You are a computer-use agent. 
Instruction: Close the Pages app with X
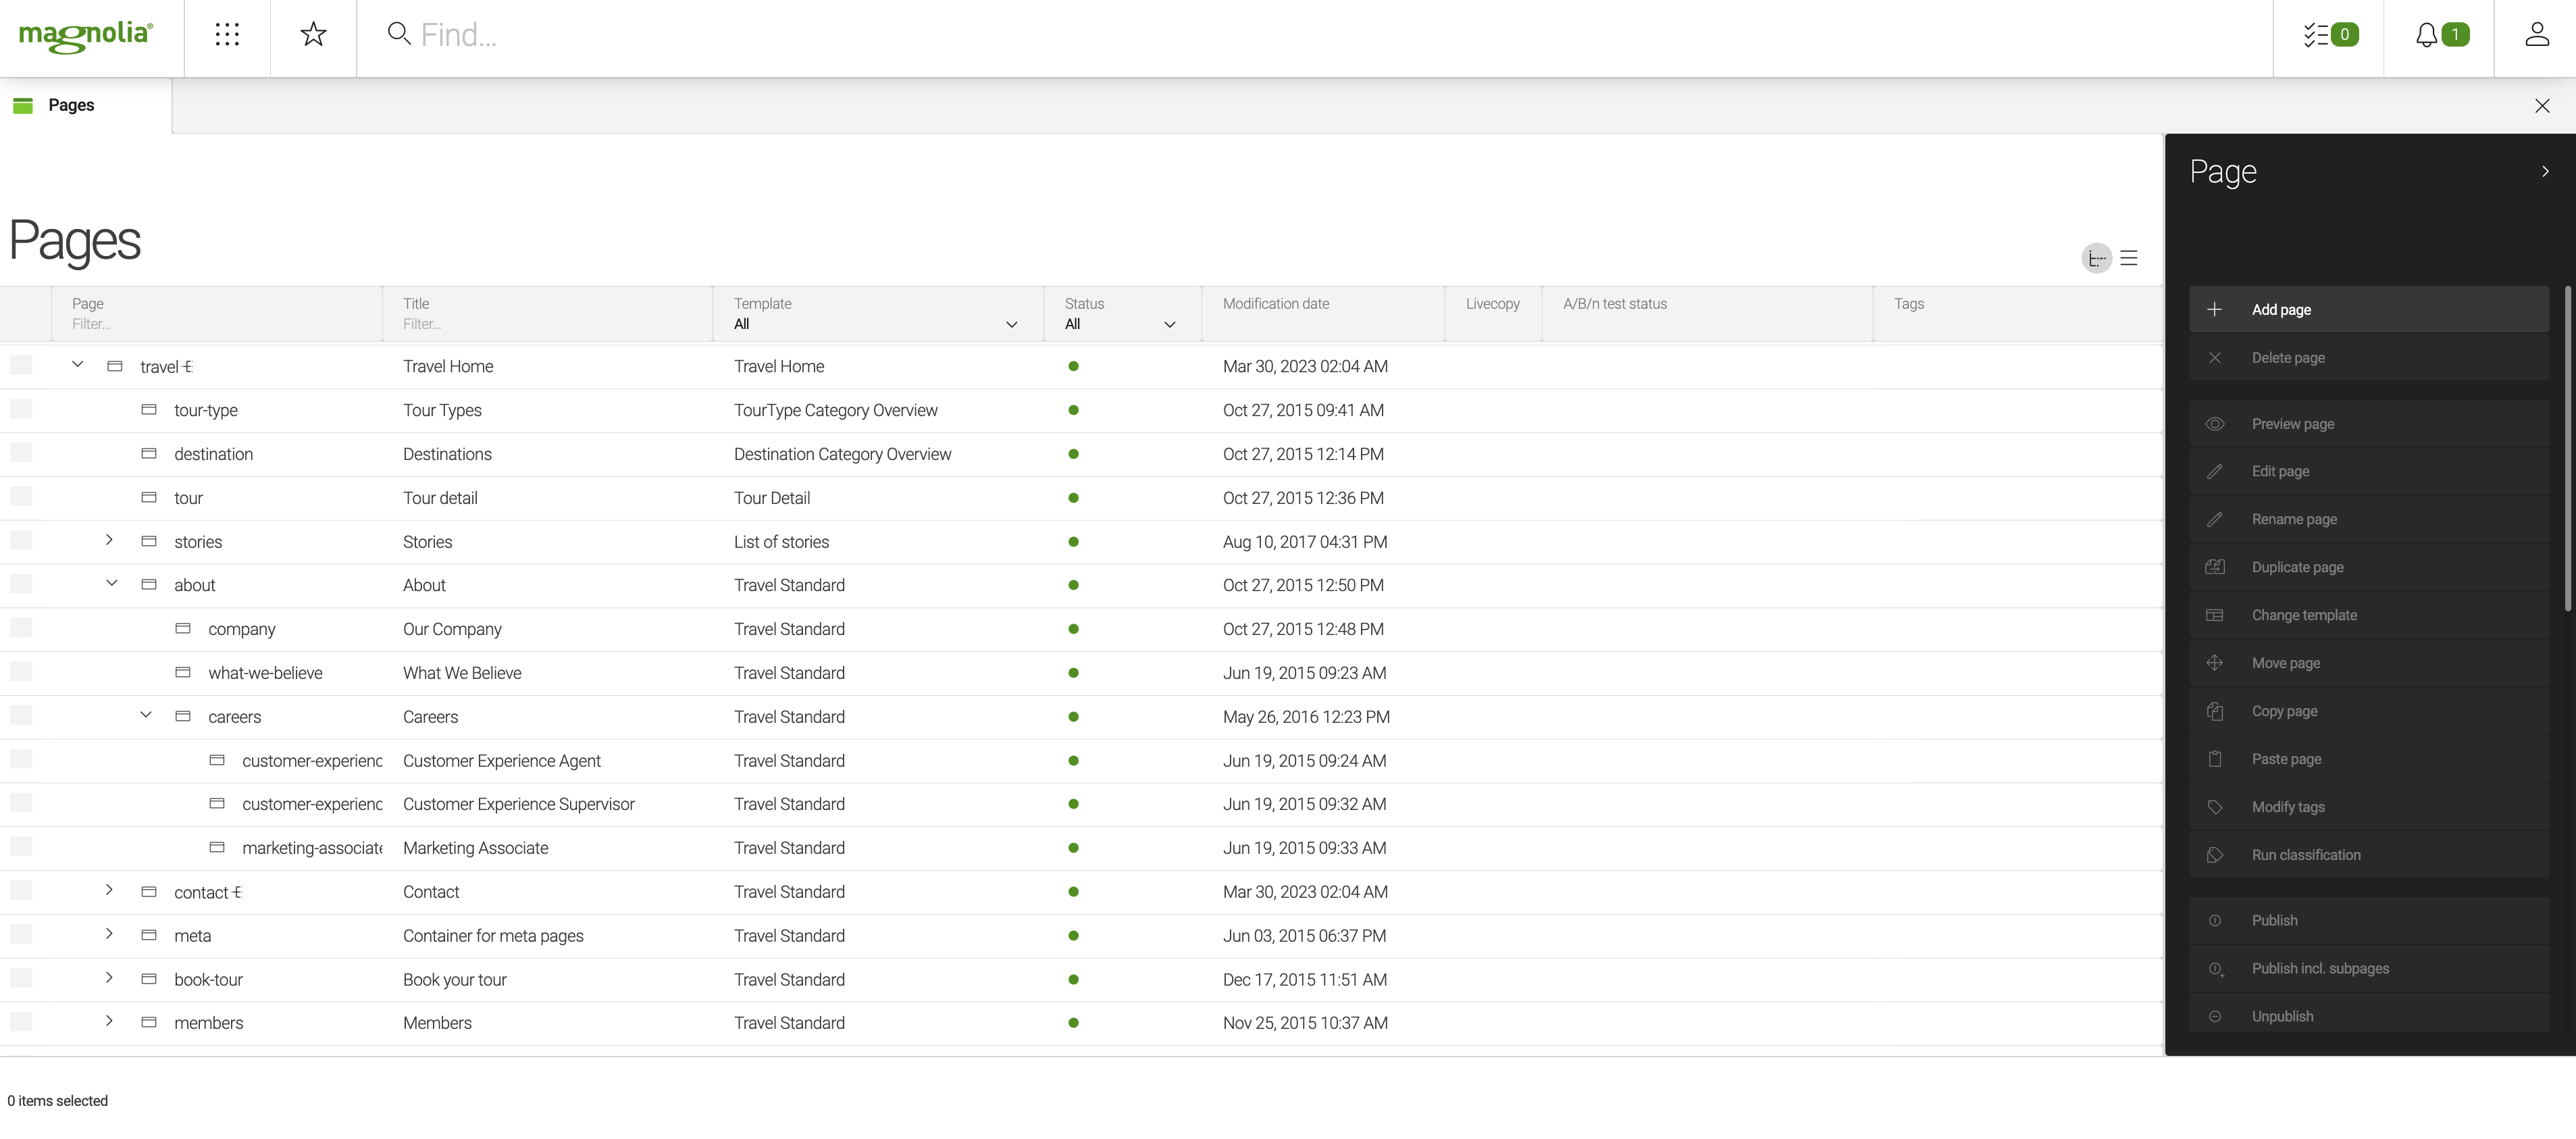click(2542, 106)
